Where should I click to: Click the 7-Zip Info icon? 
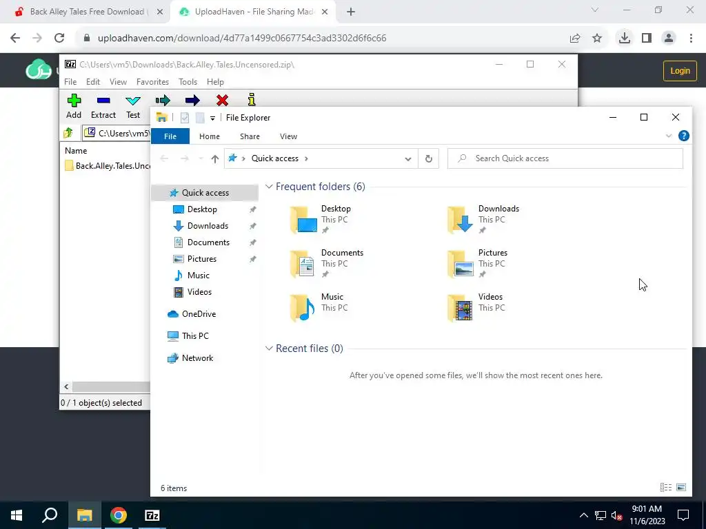252,100
